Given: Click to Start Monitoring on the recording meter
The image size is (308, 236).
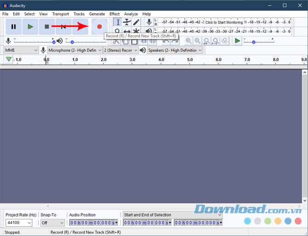Looking at the screenshot, I should click(x=224, y=22).
